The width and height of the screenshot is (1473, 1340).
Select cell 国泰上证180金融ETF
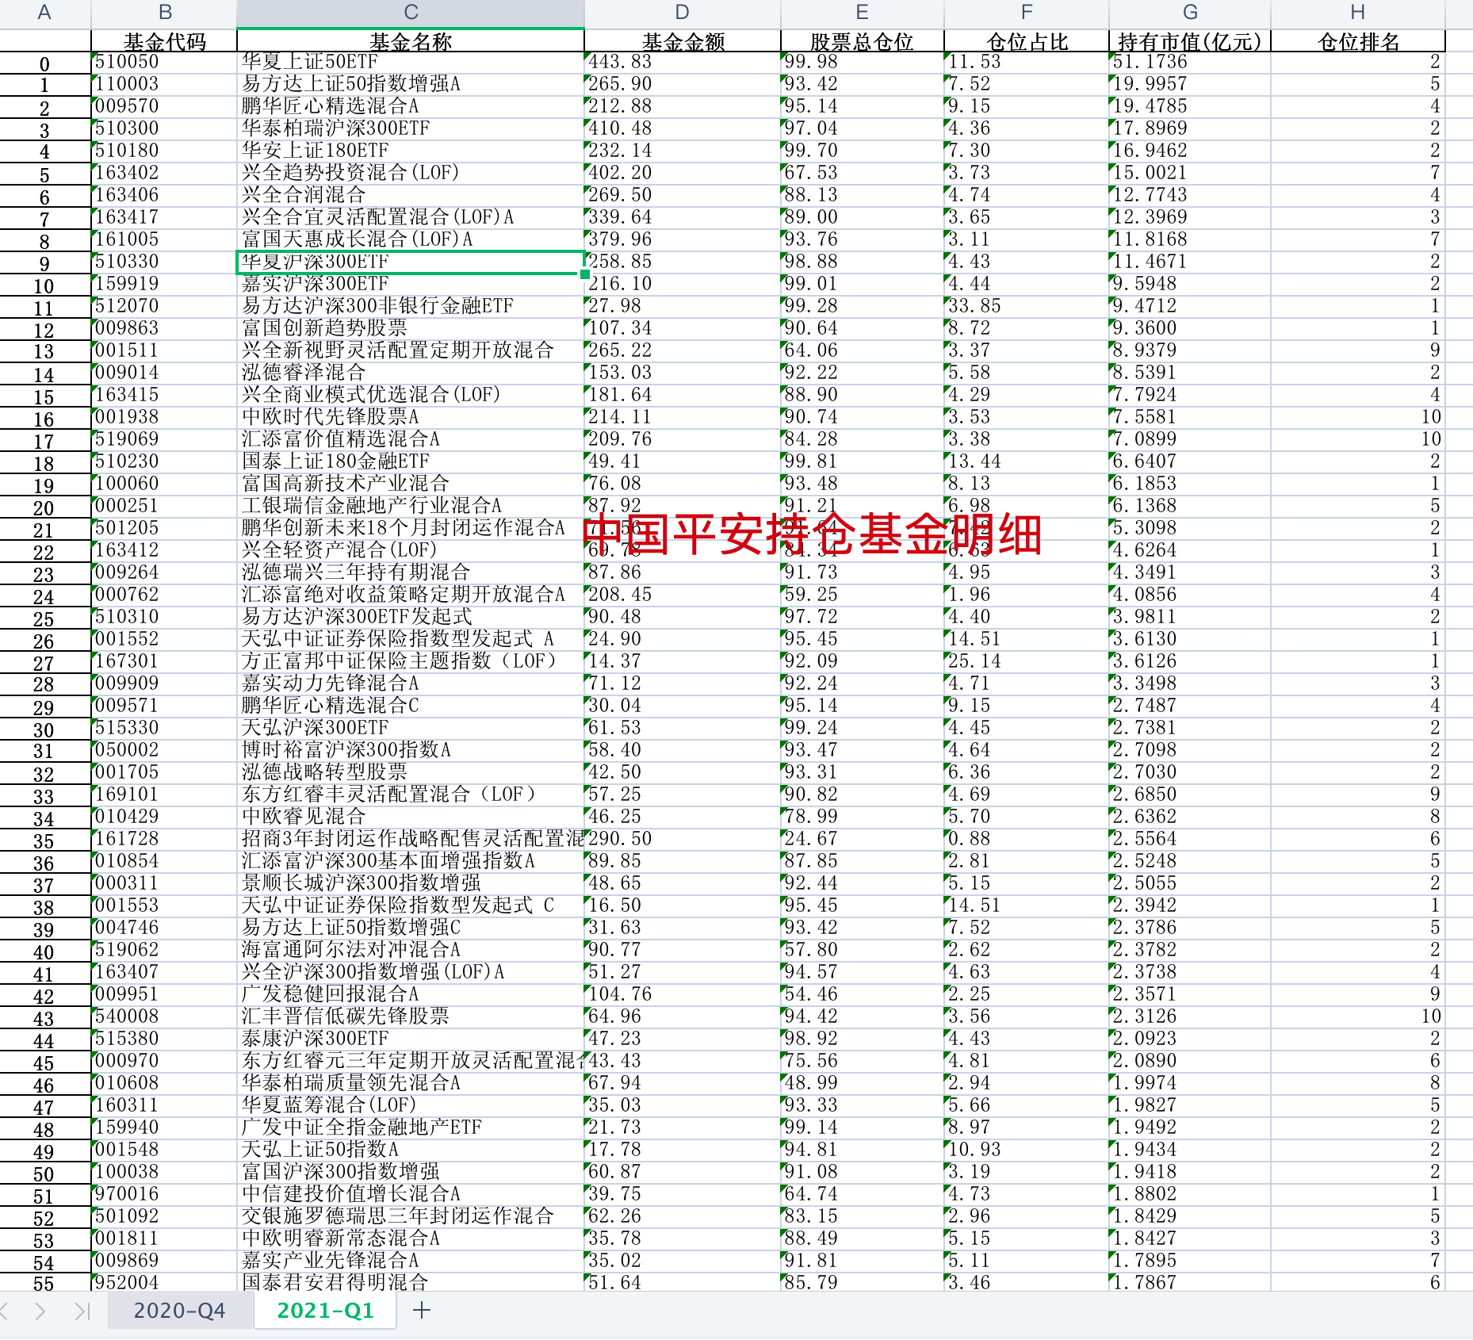(411, 461)
